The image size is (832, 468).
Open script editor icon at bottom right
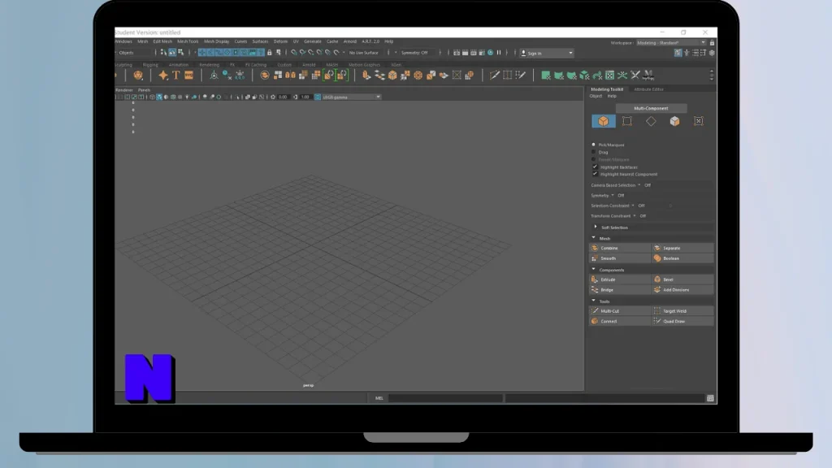point(710,398)
